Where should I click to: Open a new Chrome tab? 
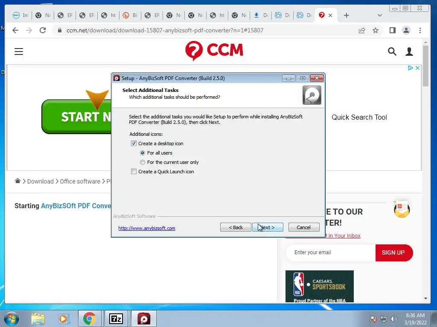346,15
